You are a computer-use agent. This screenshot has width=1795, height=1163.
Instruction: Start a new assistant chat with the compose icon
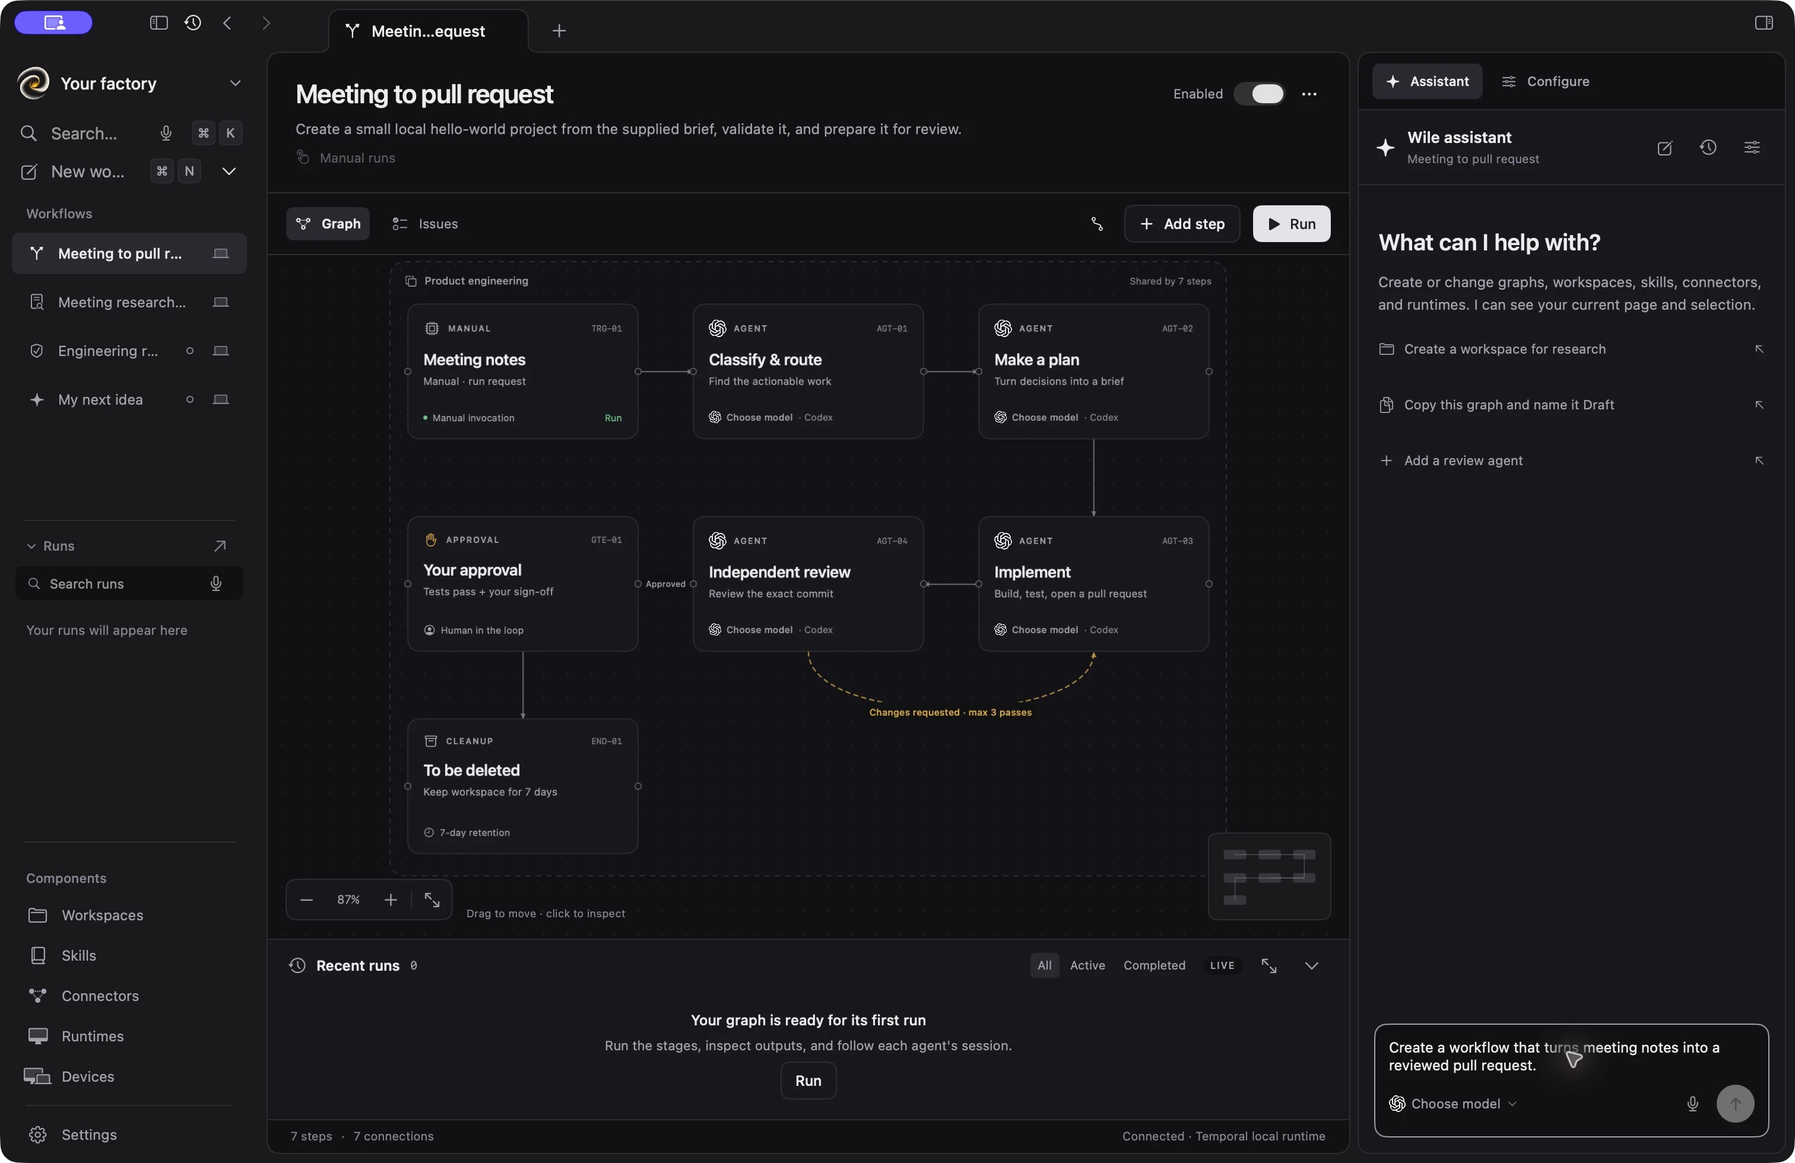[1664, 148]
